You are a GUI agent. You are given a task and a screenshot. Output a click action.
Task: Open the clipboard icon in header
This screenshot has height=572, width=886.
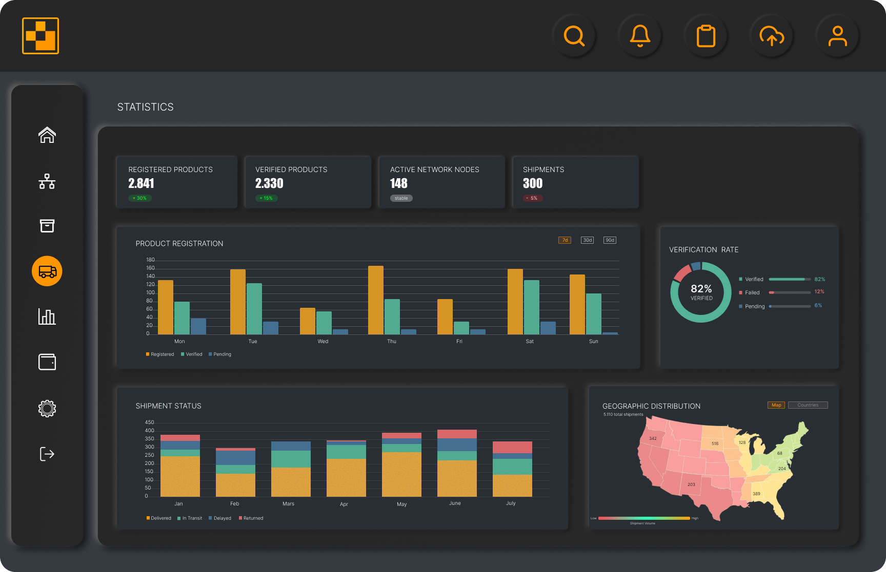[706, 36]
